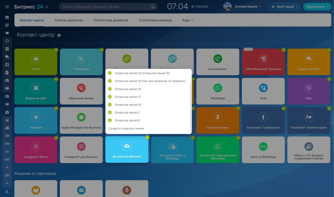334x197 pixels.
Task: Click the shopping cart sidebar icon
Action: (x=7, y=33)
